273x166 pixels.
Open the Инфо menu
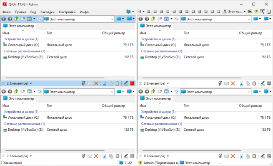pyautogui.click(x=84, y=12)
